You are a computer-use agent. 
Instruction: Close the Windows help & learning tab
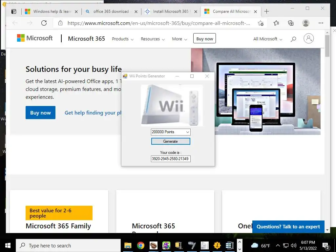(x=76, y=11)
